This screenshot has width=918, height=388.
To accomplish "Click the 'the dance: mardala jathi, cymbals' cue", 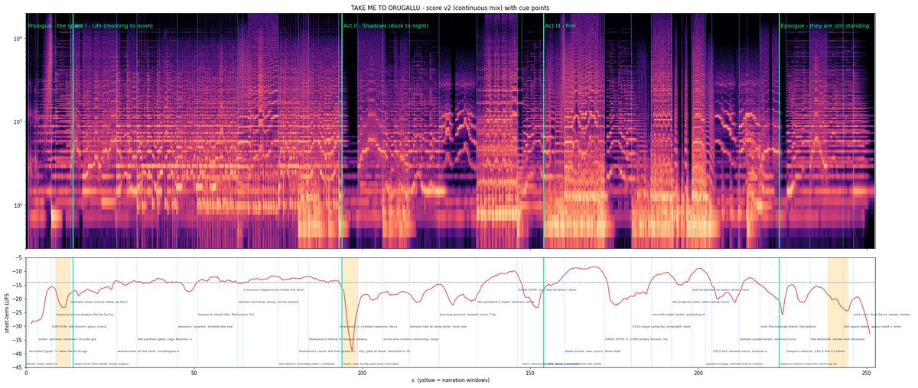I will pyautogui.click(x=308, y=364).
